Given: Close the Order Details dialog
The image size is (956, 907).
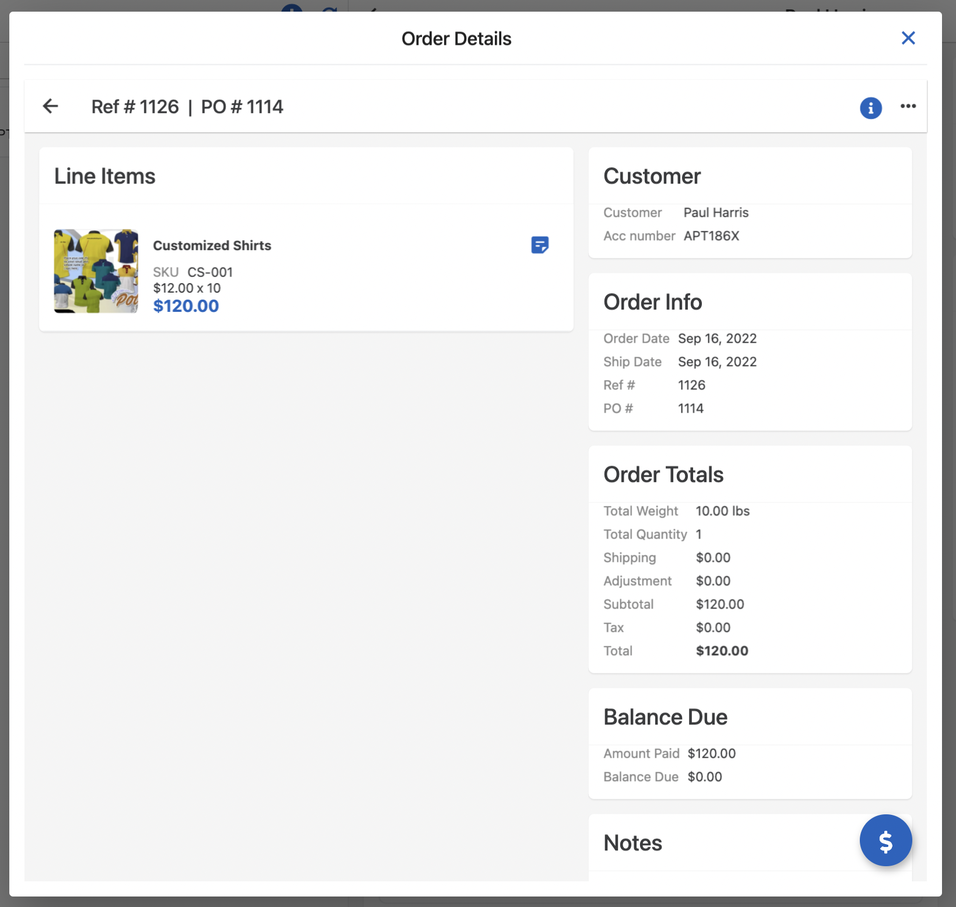Looking at the screenshot, I should [x=908, y=38].
